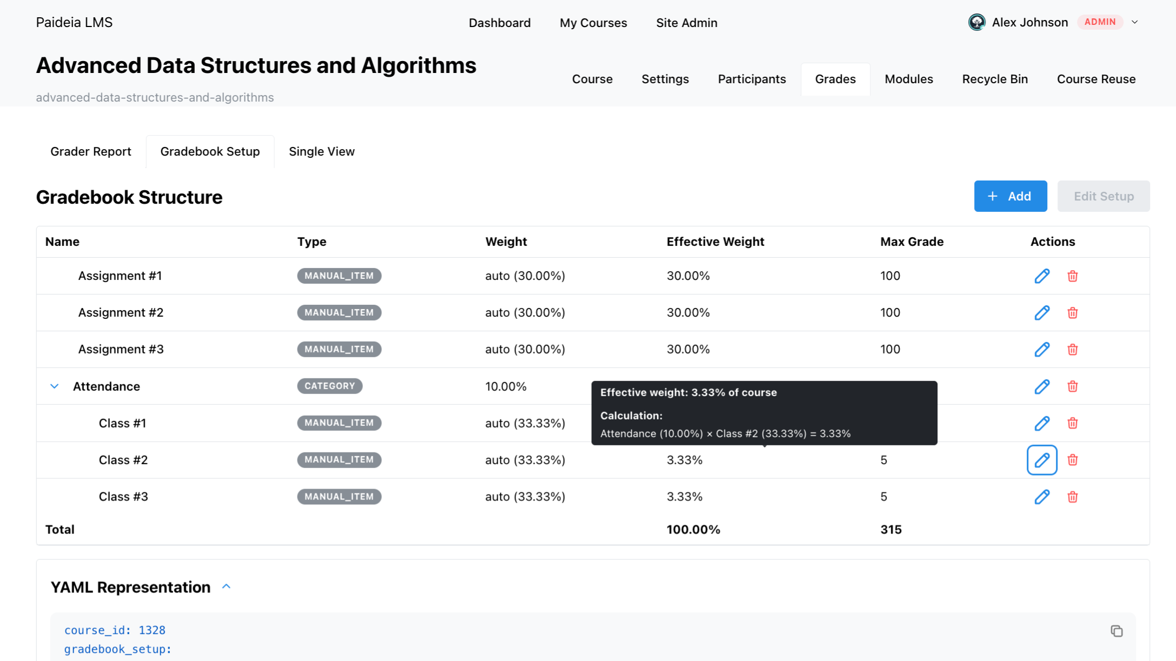This screenshot has height=661, width=1176.
Task: Click the course_id: 1328 YAML line
Action: pyautogui.click(x=115, y=630)
